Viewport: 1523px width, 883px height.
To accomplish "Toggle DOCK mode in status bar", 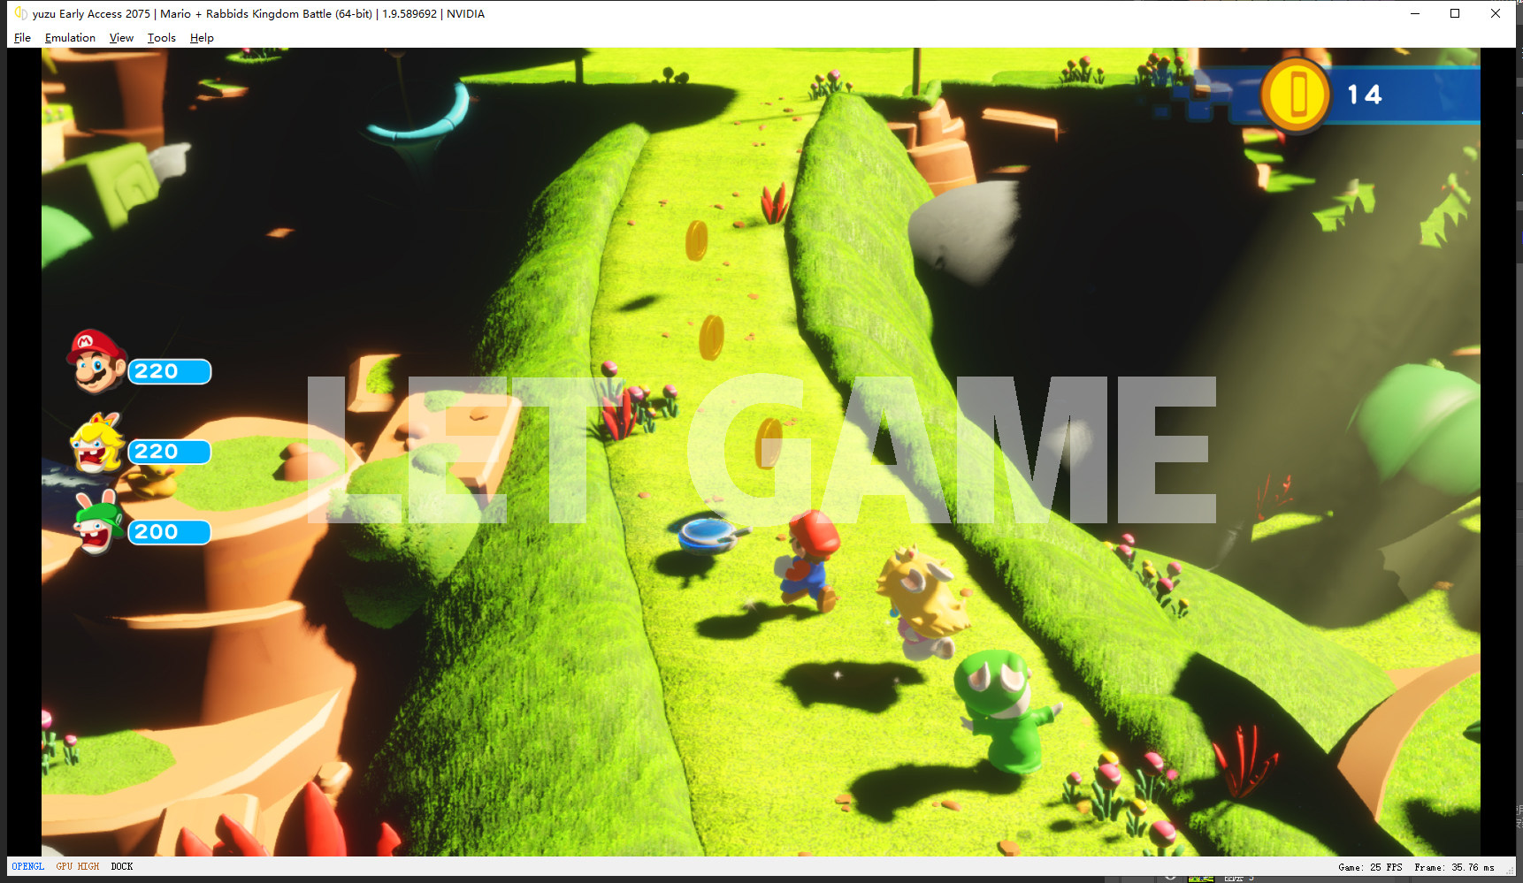I will (x=122, y=866).
